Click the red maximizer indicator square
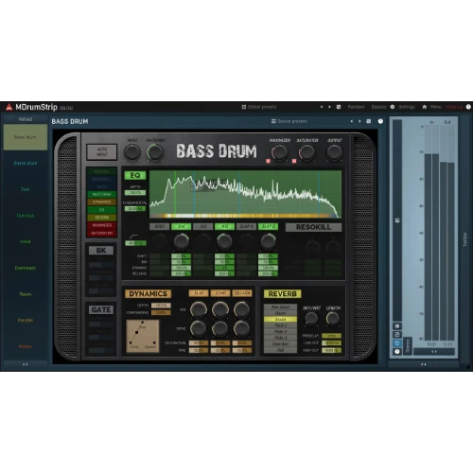473x473 pixels. 268,161
